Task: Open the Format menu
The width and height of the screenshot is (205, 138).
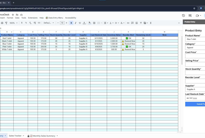Action: coord(10,18)
